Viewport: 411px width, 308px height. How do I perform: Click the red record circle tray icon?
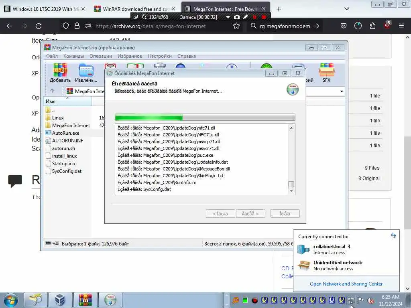[x=254, y=300]
